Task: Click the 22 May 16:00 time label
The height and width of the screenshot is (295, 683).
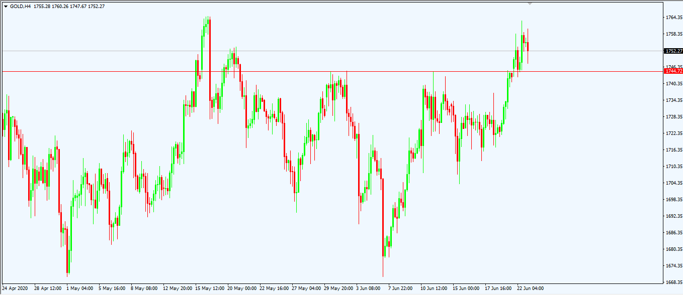Action: (x=274, y=289)
